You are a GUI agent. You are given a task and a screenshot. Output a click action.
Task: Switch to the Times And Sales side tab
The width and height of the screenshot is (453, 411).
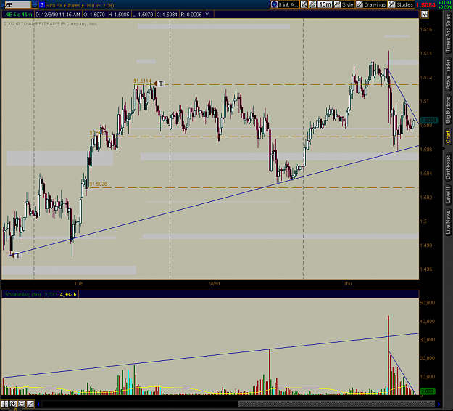tap(448, 33)
